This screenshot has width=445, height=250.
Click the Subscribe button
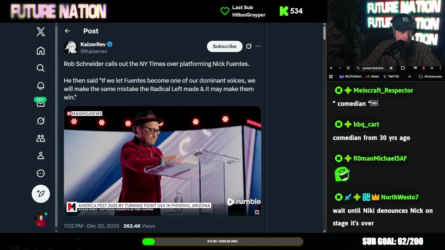(225, 46)
